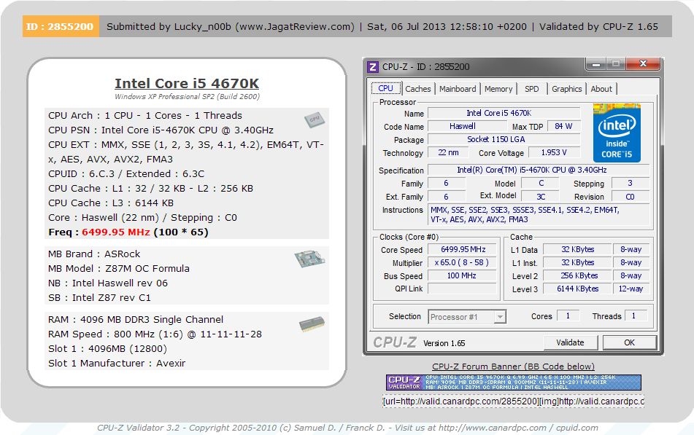Click the Intel Core i5 logo badge
The image size is (694, 435).
coord(617,133)
